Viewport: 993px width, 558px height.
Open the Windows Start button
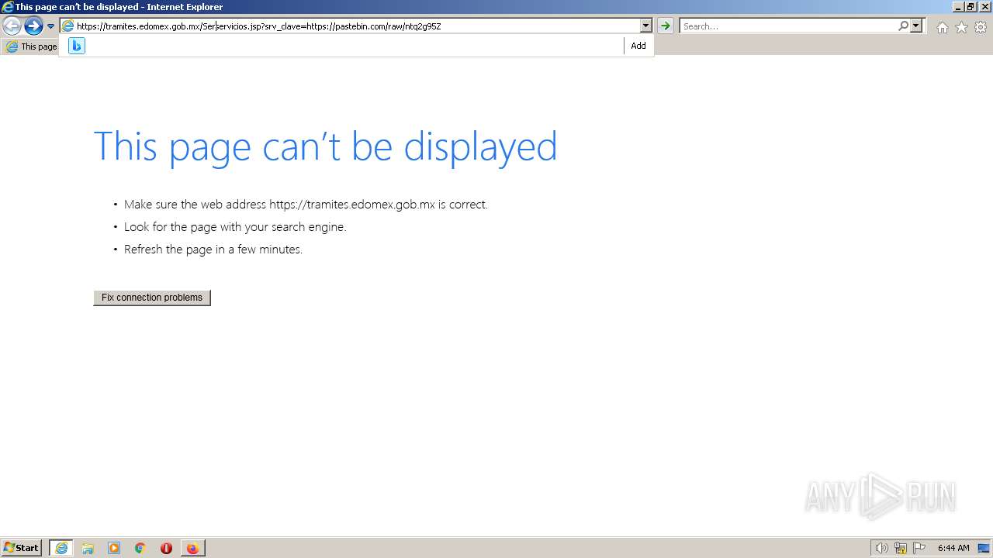[22, 548]
